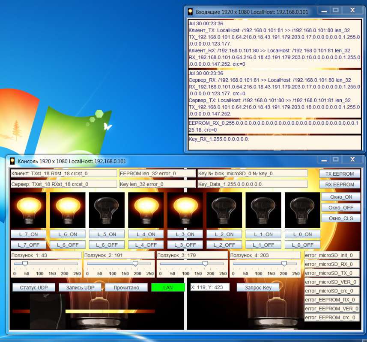367x342 pixels.
Task: Turn on lamp with L_5_ON button
Action: 107,234
